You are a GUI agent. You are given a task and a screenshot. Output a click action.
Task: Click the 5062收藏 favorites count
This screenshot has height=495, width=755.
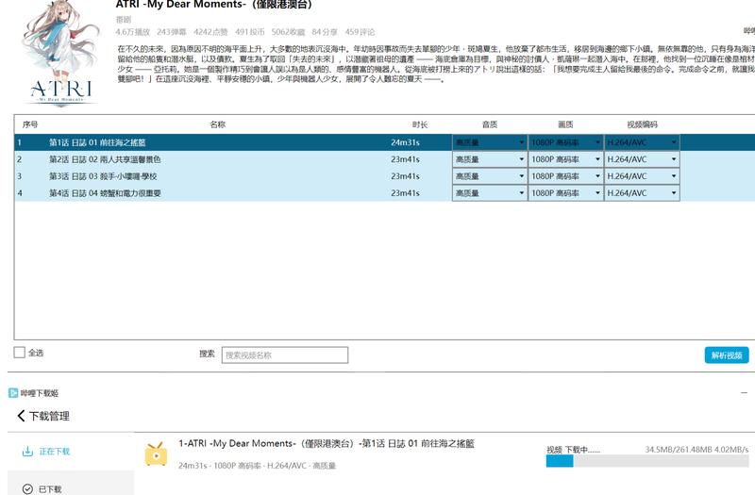pos(288,32)
